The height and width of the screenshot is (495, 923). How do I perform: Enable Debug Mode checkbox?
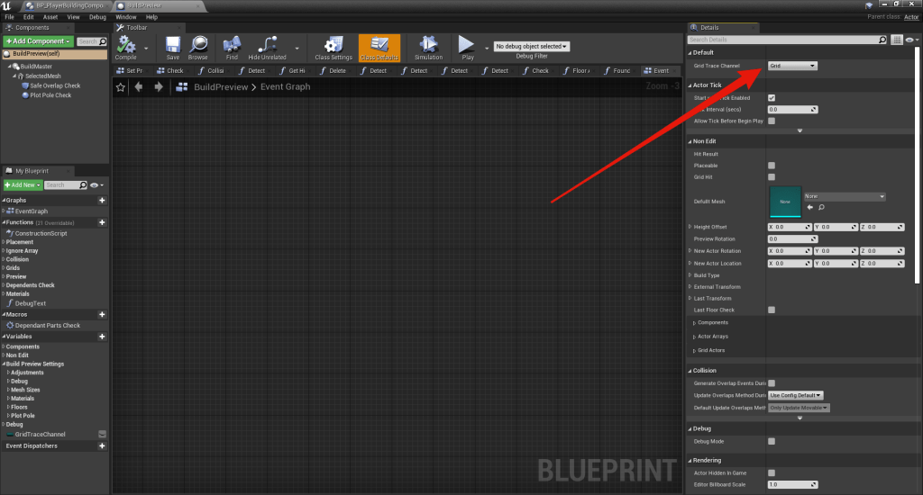tap(772, 442)
